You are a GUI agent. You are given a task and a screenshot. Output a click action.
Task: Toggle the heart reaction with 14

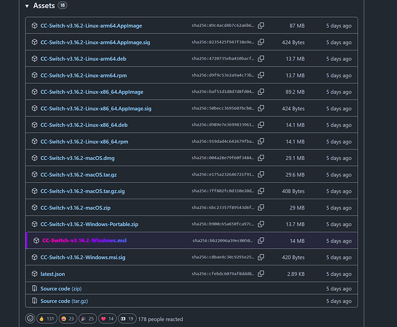(107, 318)
